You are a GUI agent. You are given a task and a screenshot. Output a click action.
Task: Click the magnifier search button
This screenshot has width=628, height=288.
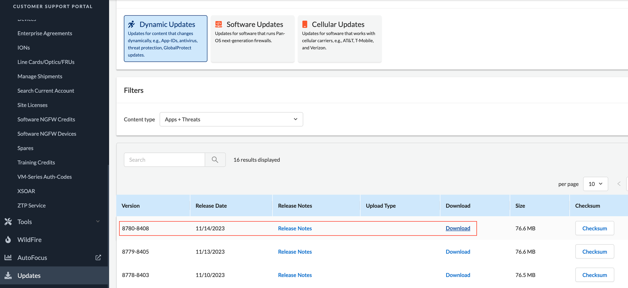pyautogui.click(x=215, y=160)
